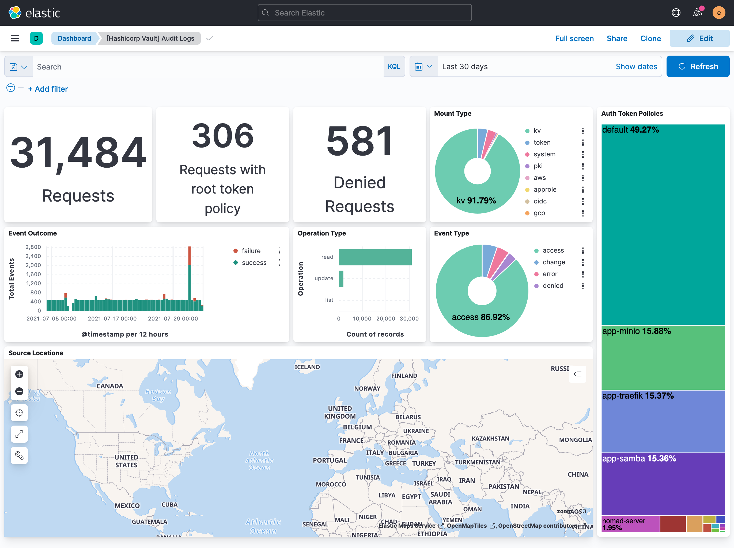Screen dimensions: 734x548
Task: Open the saved query dropdown
Action: [x=18, y=66]
